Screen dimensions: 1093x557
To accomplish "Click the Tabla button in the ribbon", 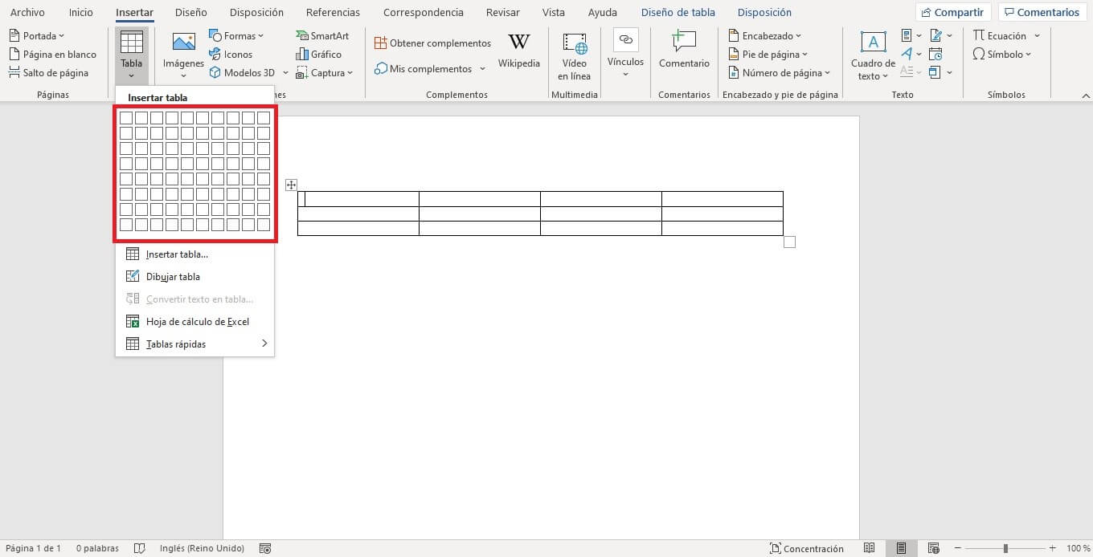I will point(131,55).
